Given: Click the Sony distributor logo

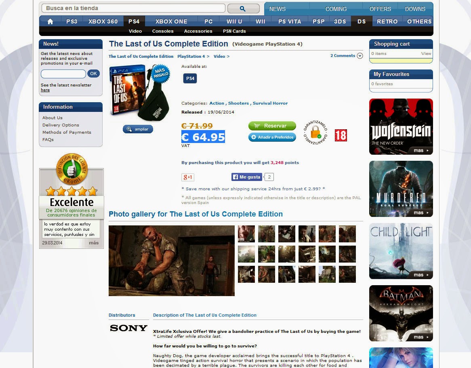Looking at the screenshot, I should click(128, 328).
